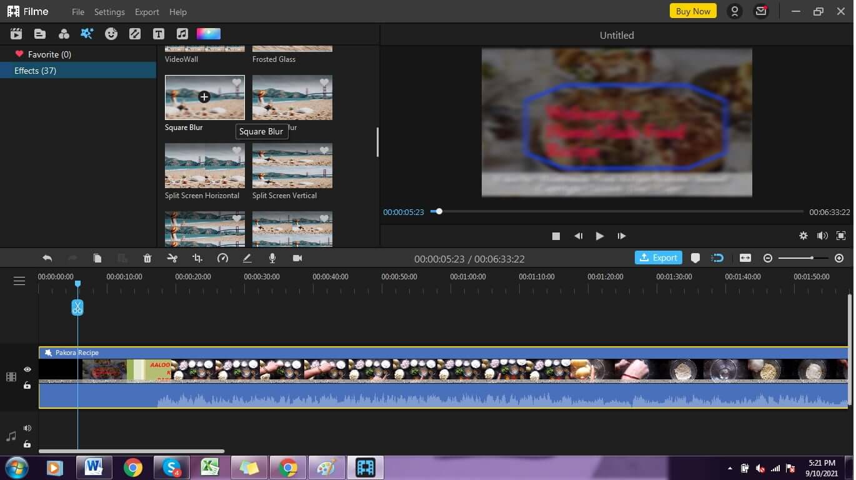Toggle audio track lock icon
The height and width of the screenshot is (480, 856).
27,444
